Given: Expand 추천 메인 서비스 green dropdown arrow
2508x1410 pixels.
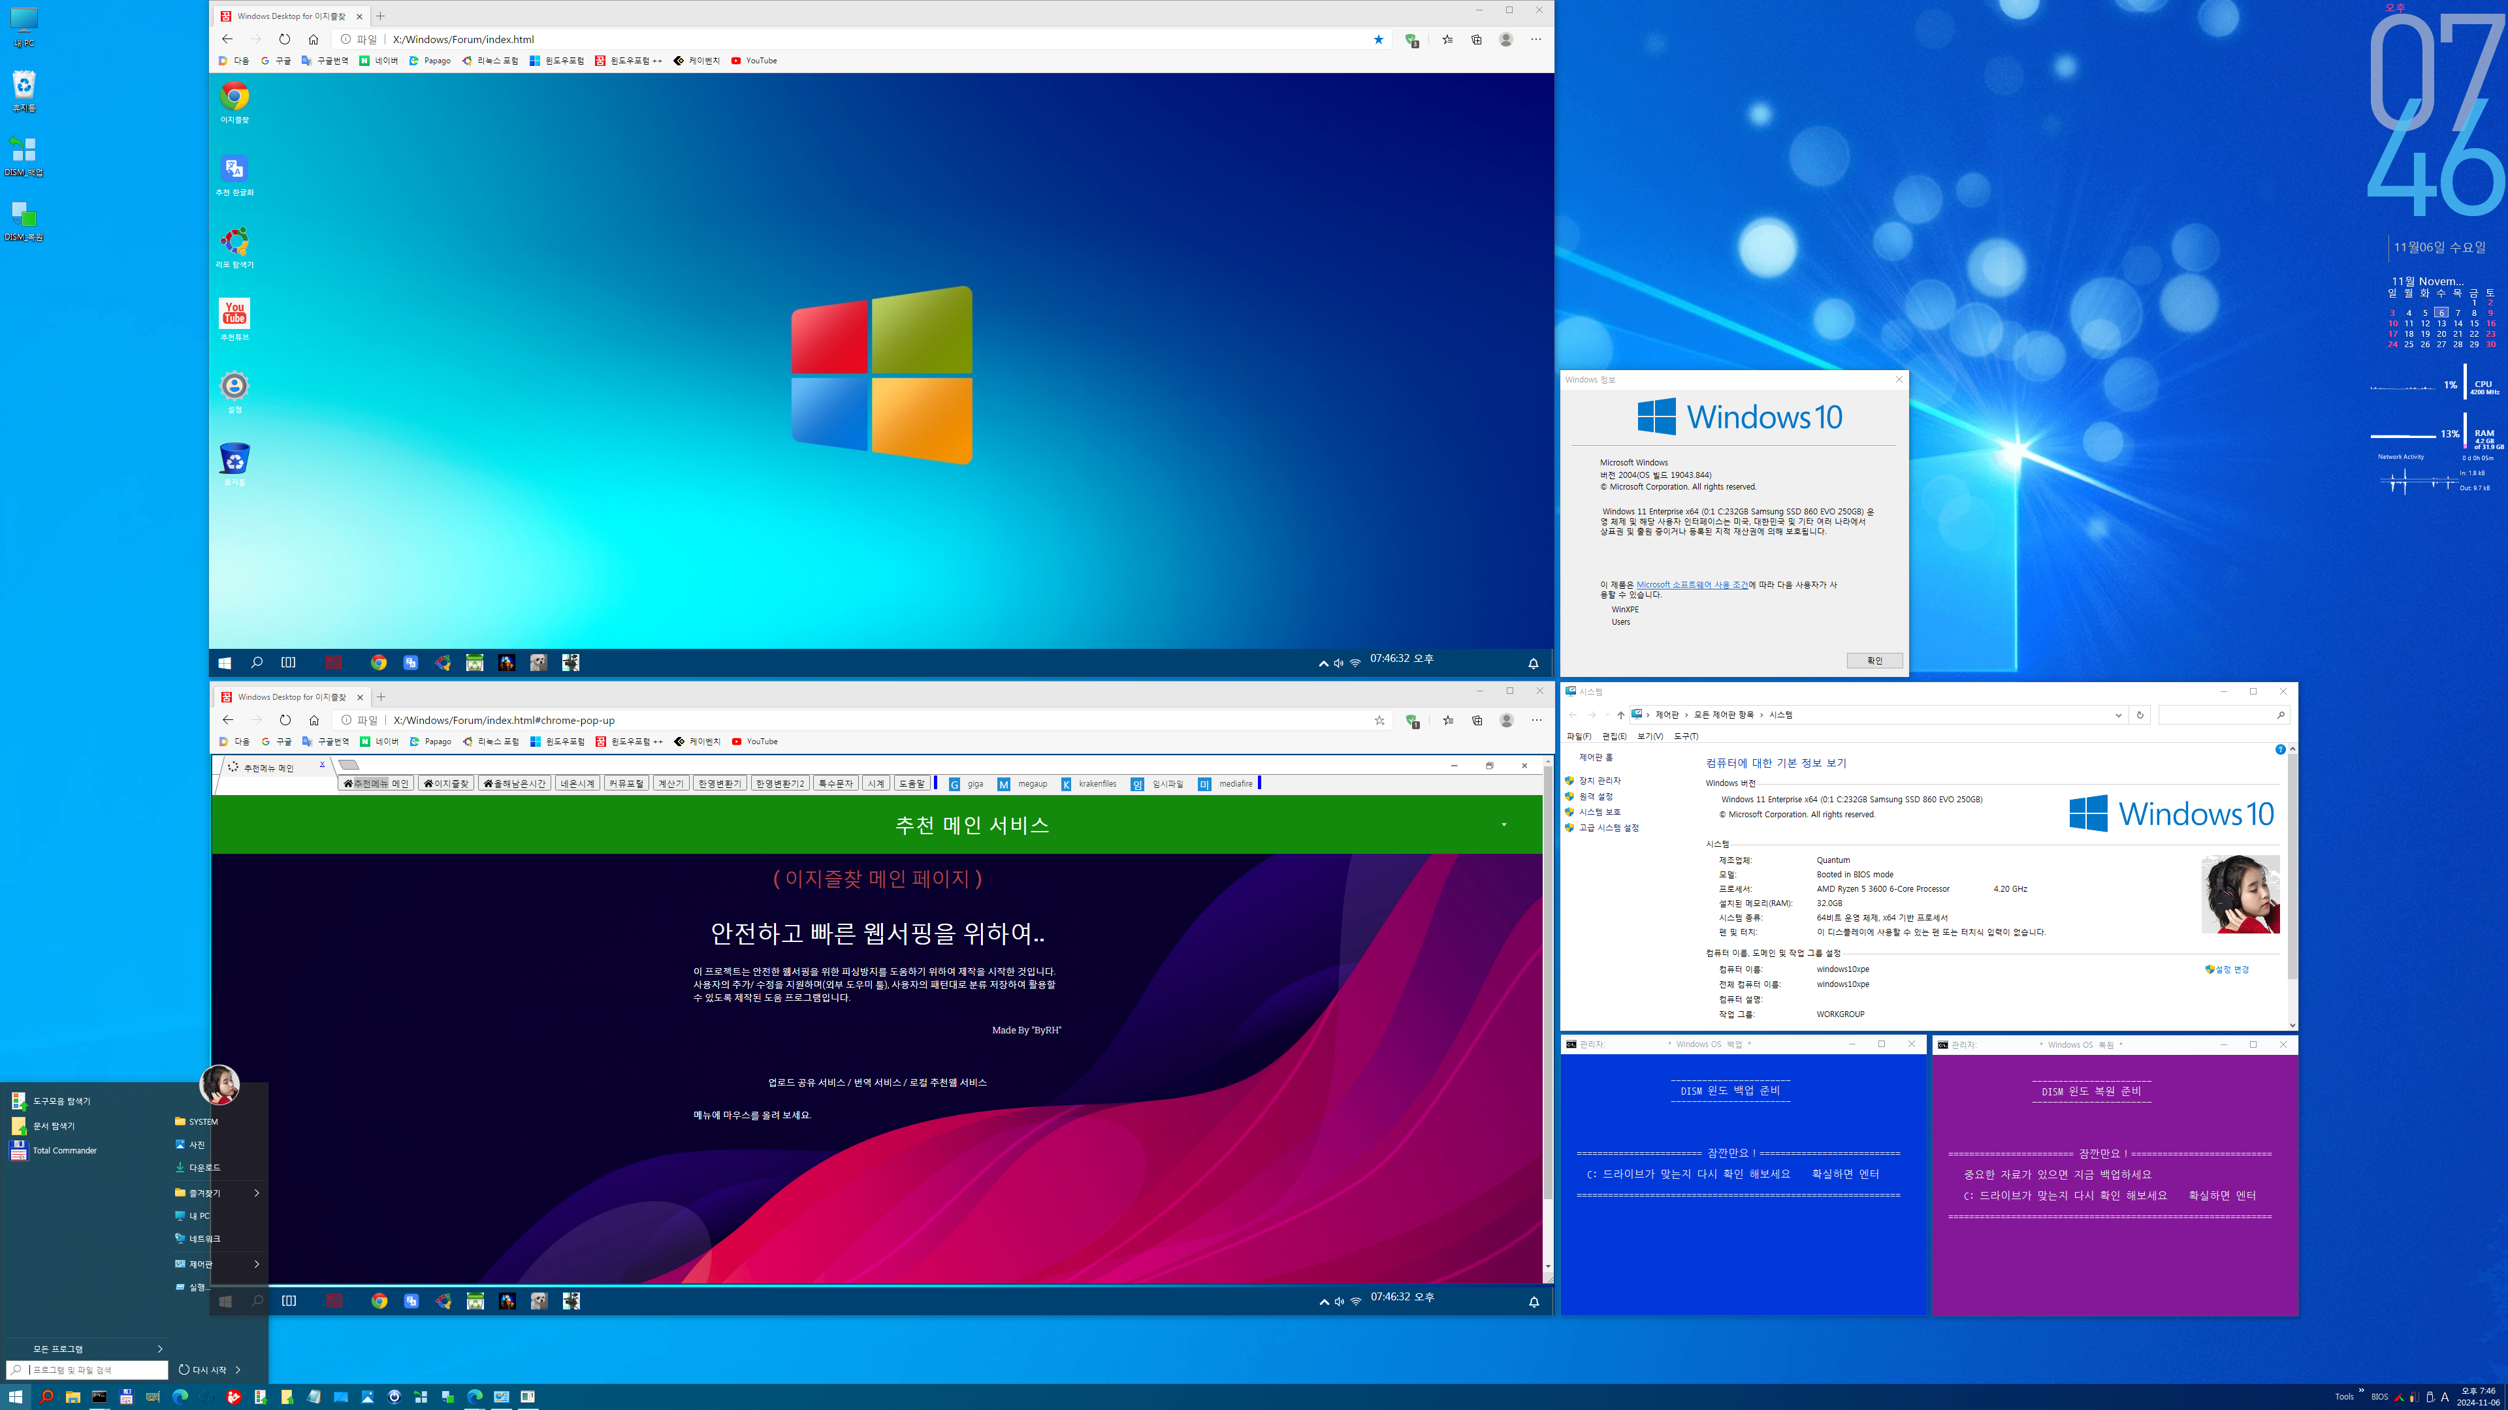Looking at the screenshot, I should pyautogui.click(x=1504, y=825).
